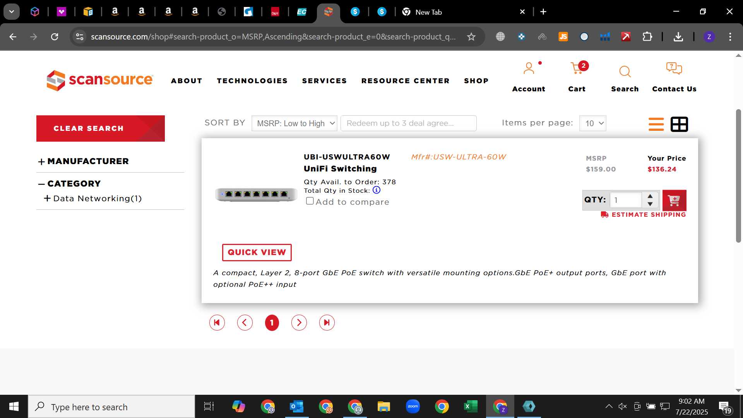The height and width of the screenshot is (418, 743).
Task: Open the UBI-USWULTRA60W product link
Action: [347, 157]
